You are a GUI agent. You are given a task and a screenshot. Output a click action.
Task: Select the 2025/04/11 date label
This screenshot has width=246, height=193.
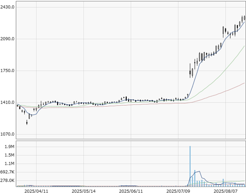coord(36,191)
